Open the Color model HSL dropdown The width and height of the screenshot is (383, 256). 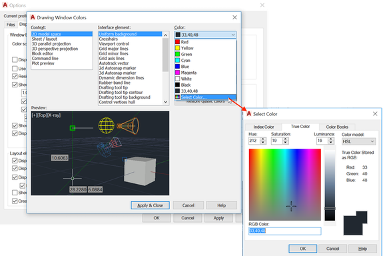(358, 141)
